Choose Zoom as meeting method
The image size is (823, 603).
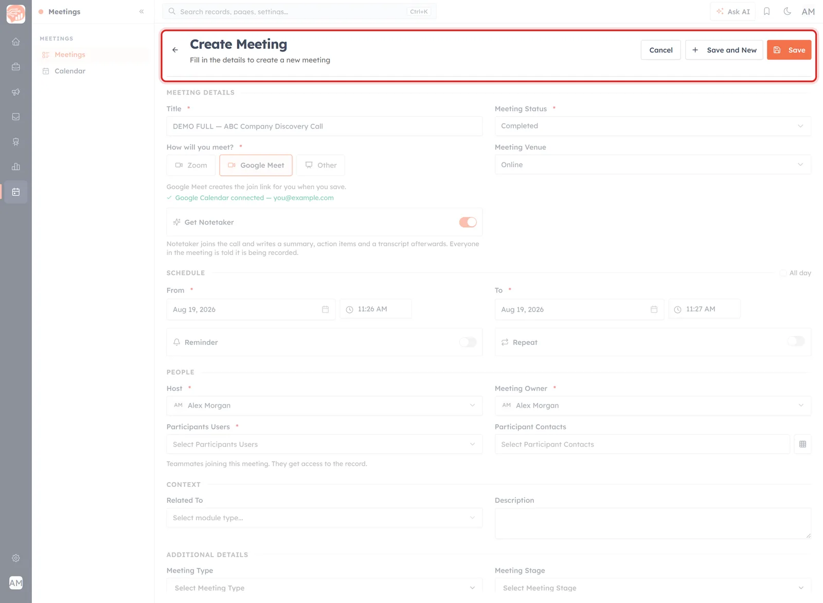[191, 165]
